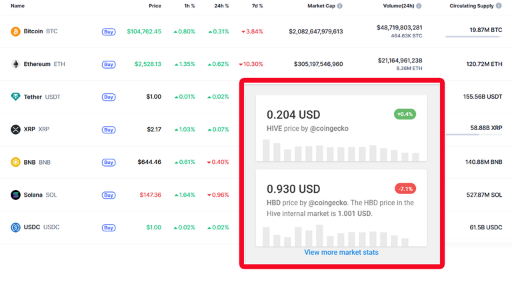Click the BNB logo icon
Viewport: 512px width, 288px height.
click(x=15, y=162)
